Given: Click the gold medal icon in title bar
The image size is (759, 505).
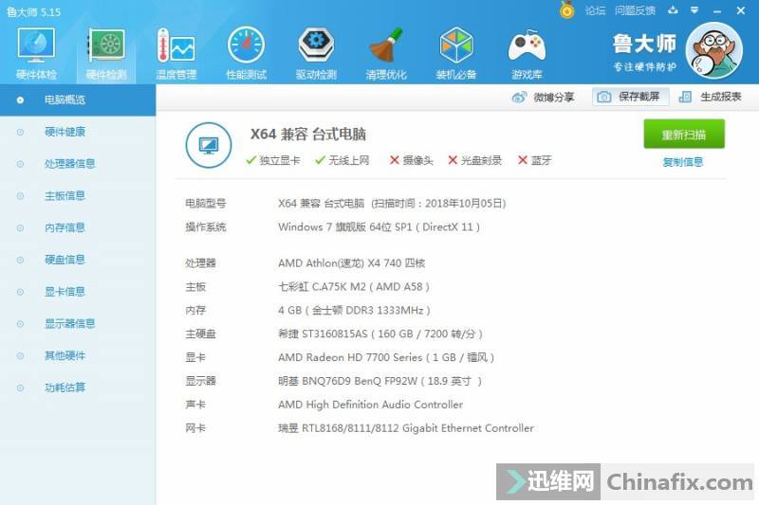Looking at the screenshot, I should 566,9.
